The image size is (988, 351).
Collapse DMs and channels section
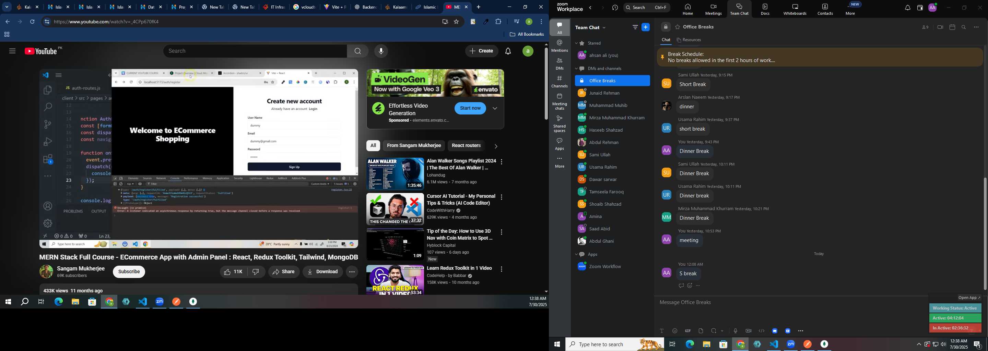(576, 69)
